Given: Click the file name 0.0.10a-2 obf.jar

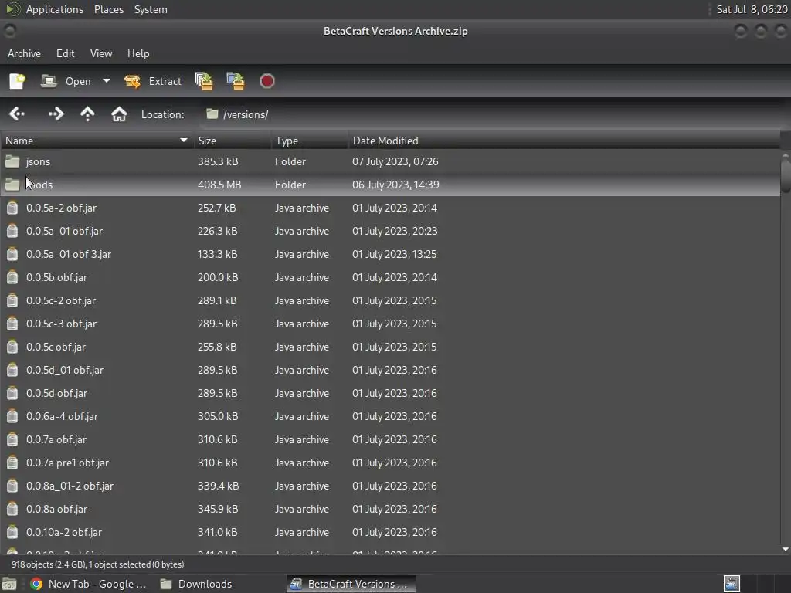Looking at the screenshot, I should [64, 533].
